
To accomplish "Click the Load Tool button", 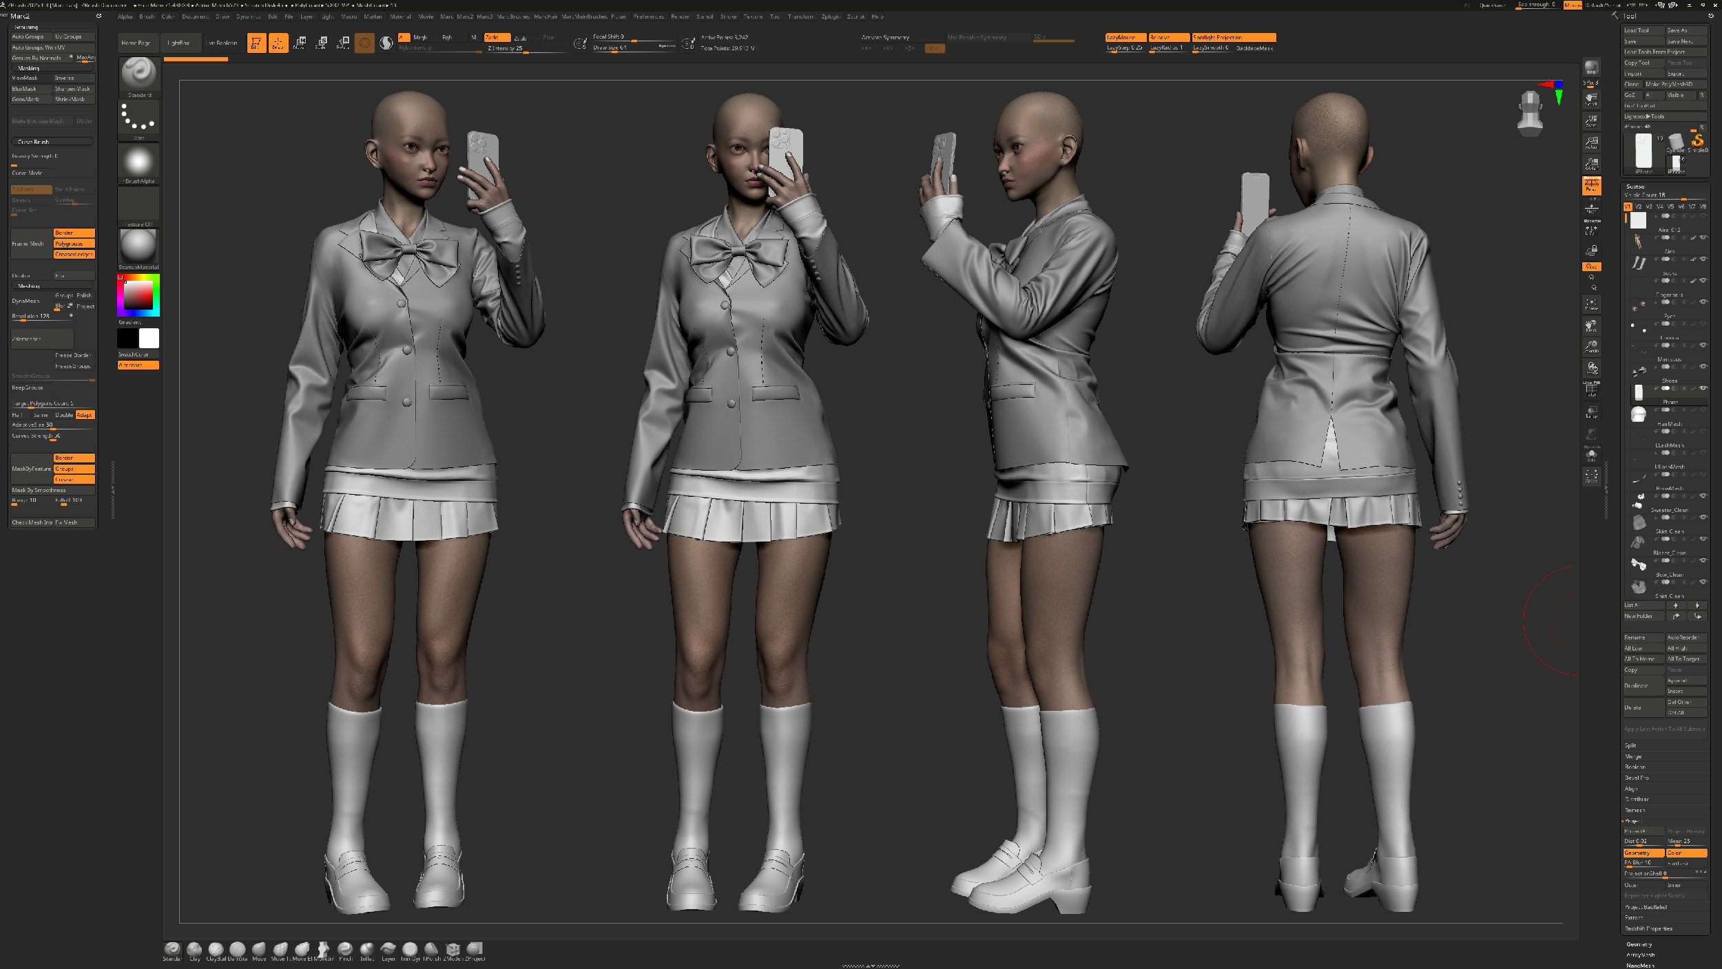I will (x=1643, y=30).
